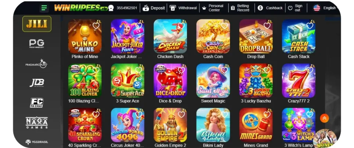
Task: Toggle favorite heart on Chicken Dash
Action: coord(181,26)
